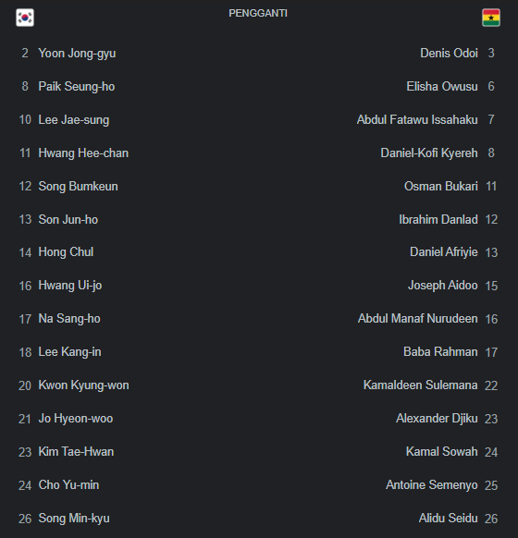Open Paik Seung-ho's entry

coord(77,87)
